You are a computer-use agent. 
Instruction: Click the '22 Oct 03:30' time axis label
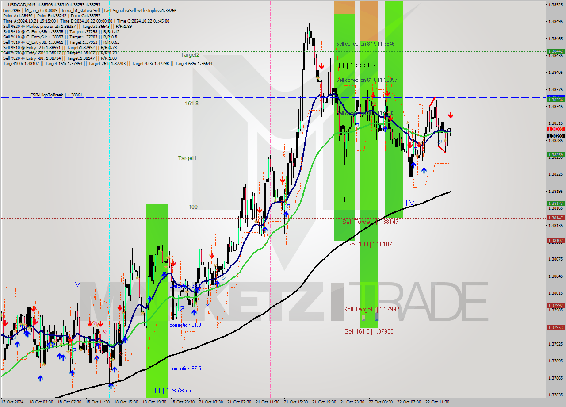pos(380,402)
